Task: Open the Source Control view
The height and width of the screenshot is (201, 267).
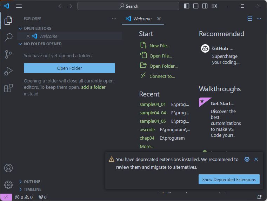Action: pos(8,54)
